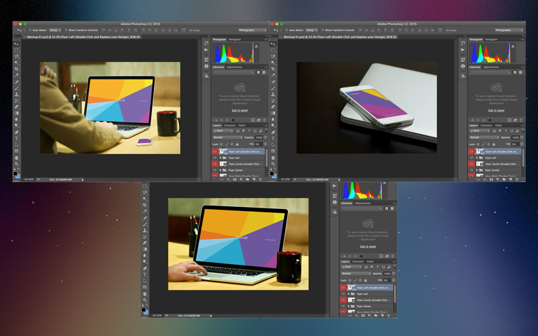538x336 pixels.
Task: Open Channels tab in left window
Action: point(229,126)
